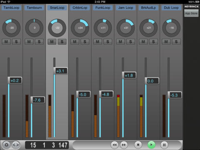Select the BrkAudLp track name
This screenshot has width=200, height=150.
click(x=148, y=7)
